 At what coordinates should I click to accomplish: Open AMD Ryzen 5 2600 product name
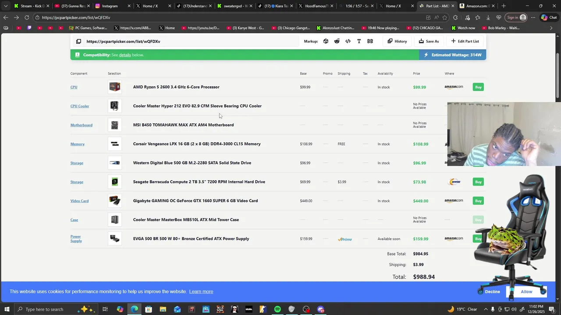tap(176, 87)
